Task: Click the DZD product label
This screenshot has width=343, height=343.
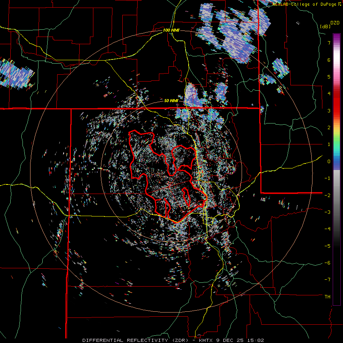Action: 335,23
